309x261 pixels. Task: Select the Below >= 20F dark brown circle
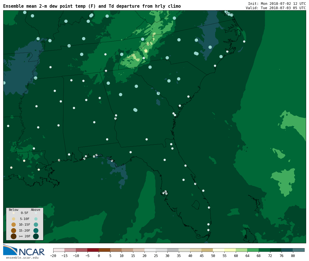(14, 236)
